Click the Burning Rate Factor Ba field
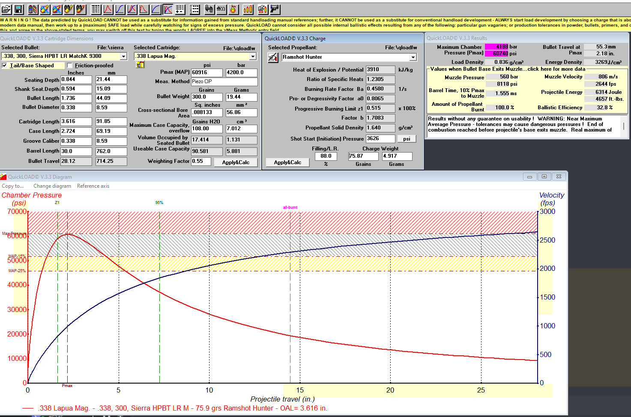The height and width of the screenshot is (417, 631). pyautogui.click(x=380, y=89)
